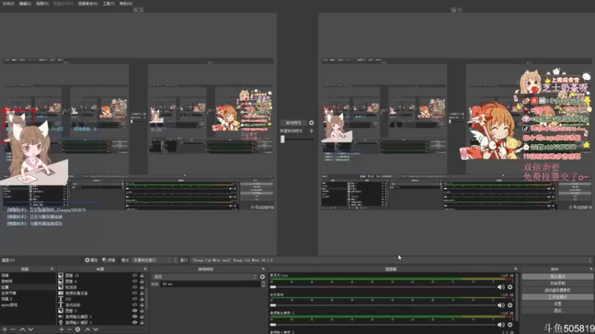Pop out the Controls dock panel
595x334 pixels.
591,269
